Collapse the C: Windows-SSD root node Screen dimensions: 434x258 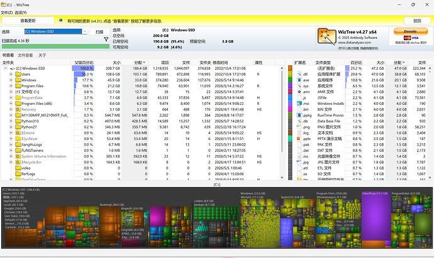point(6,68)
